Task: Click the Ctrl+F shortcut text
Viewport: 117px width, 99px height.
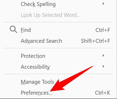Action: pos(103,30)
